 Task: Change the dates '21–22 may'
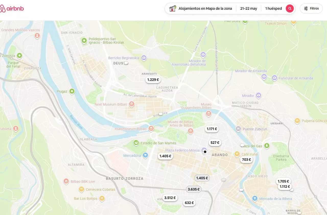(x=249, y=8)
